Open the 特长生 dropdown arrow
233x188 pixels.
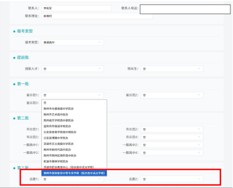[x=199, y=69]
